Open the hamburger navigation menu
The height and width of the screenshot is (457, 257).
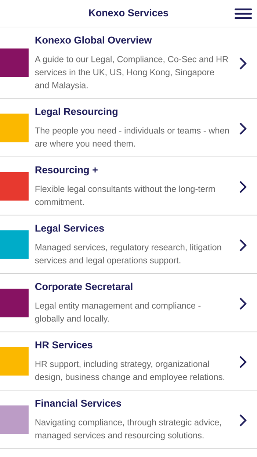(243, 13)
